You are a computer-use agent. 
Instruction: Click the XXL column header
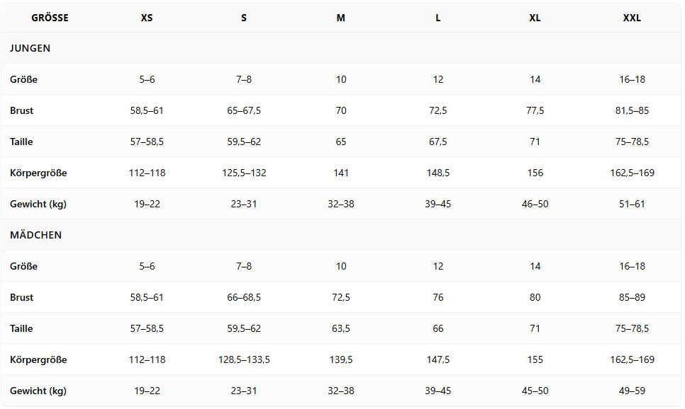632,18
